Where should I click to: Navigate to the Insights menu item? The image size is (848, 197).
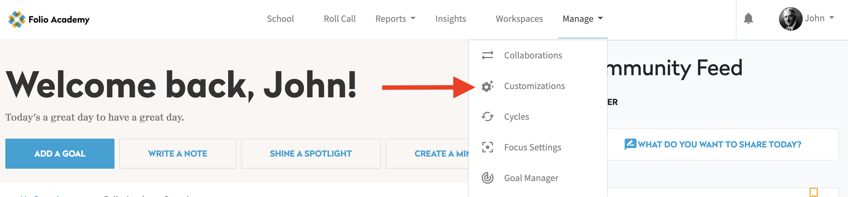(451, 19)
